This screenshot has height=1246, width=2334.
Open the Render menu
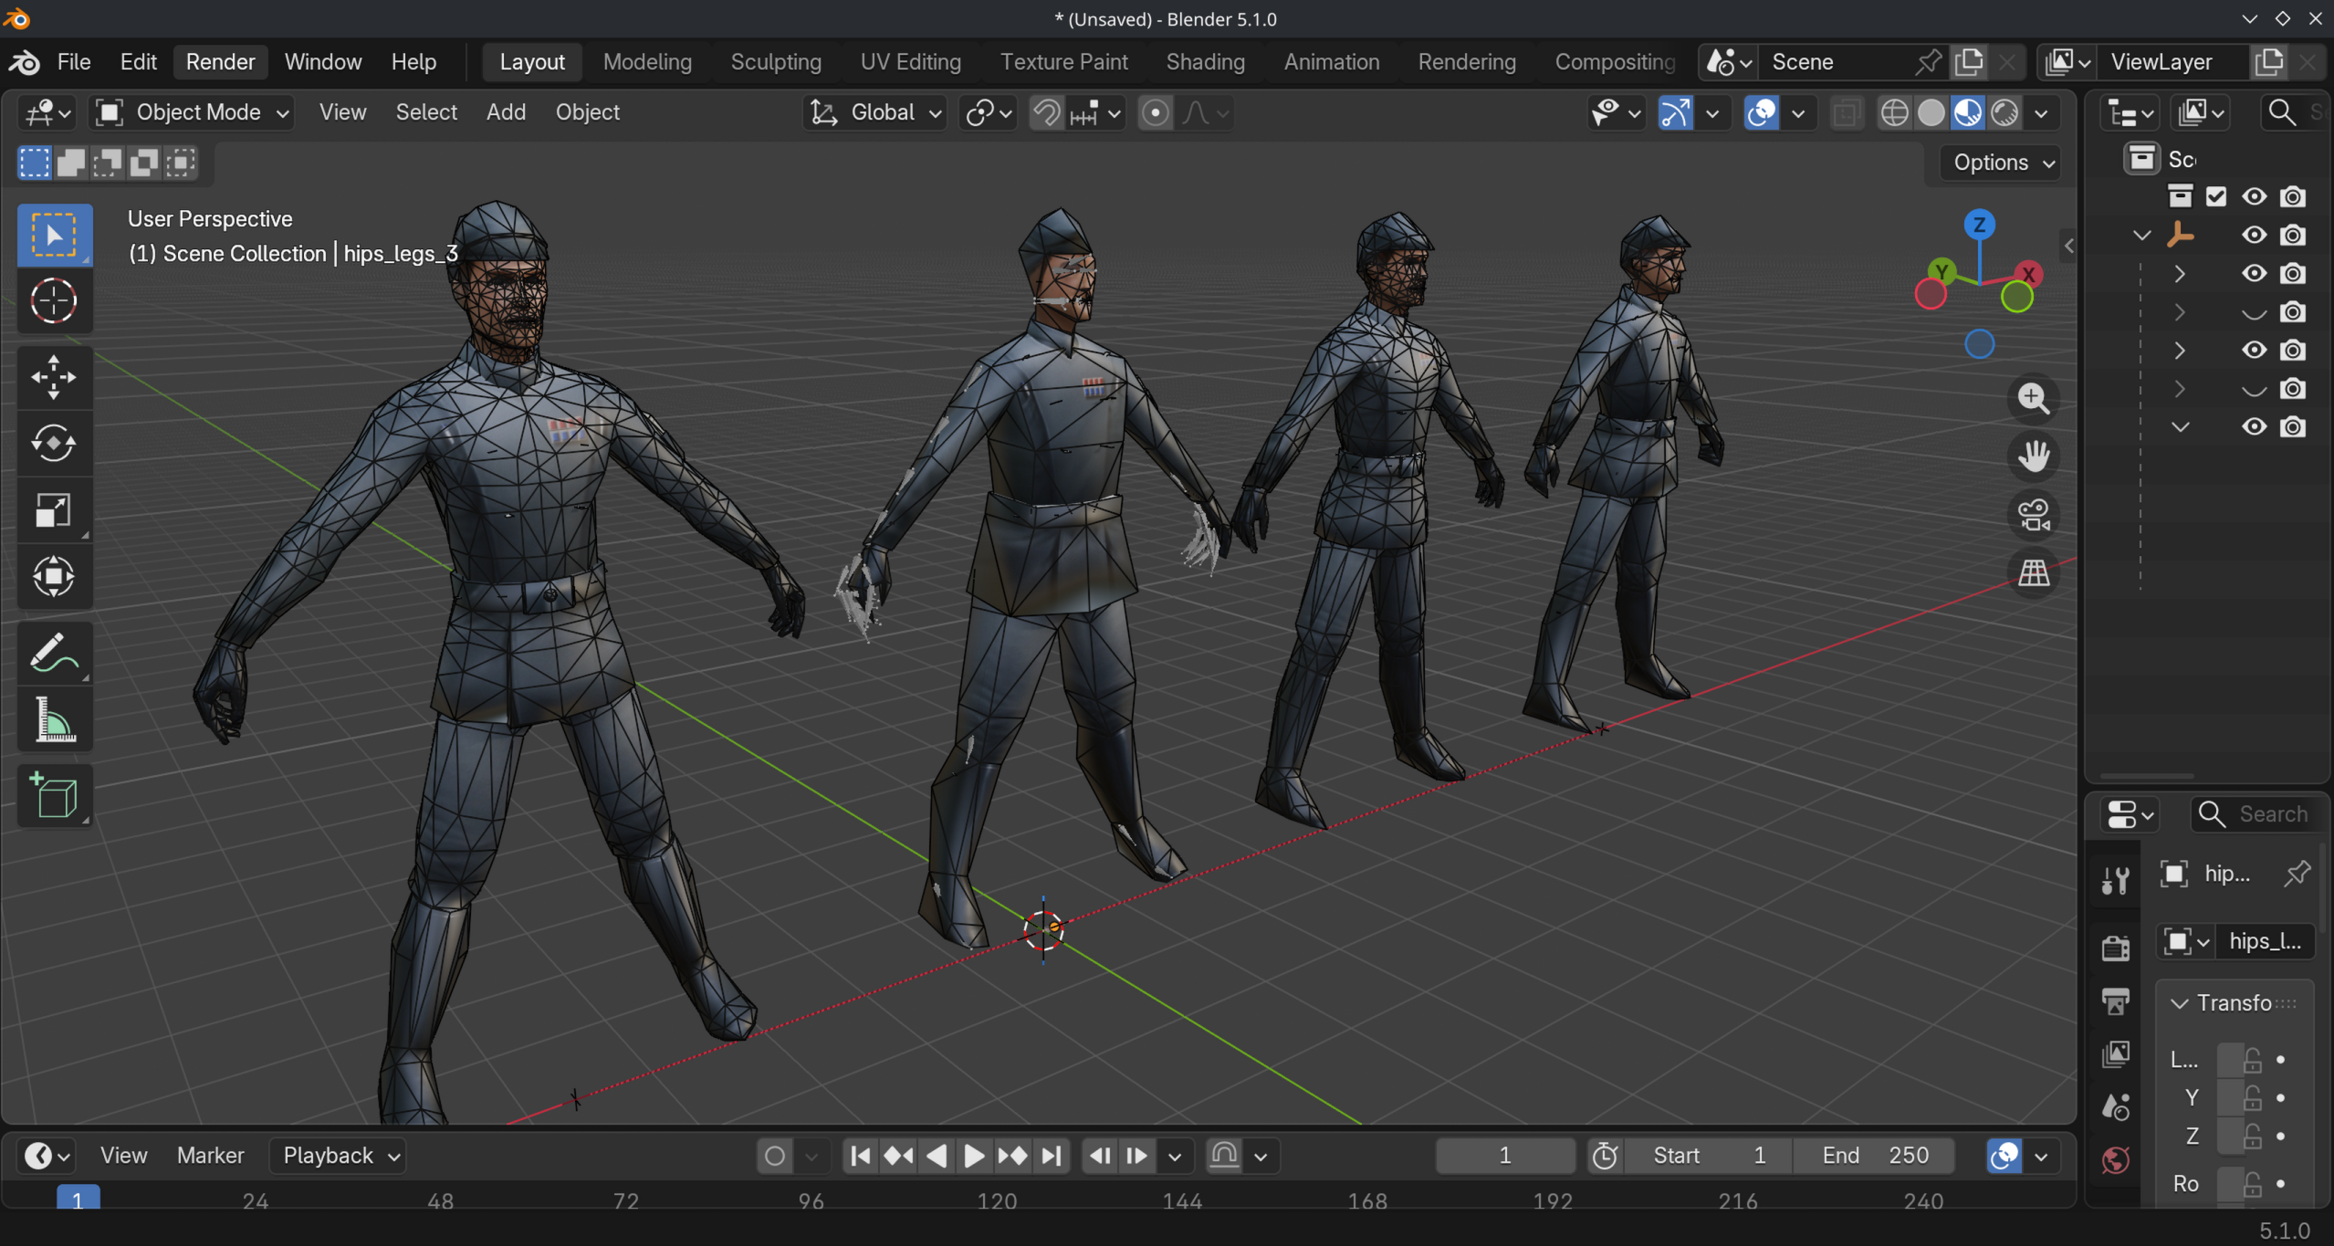(220, 62)
